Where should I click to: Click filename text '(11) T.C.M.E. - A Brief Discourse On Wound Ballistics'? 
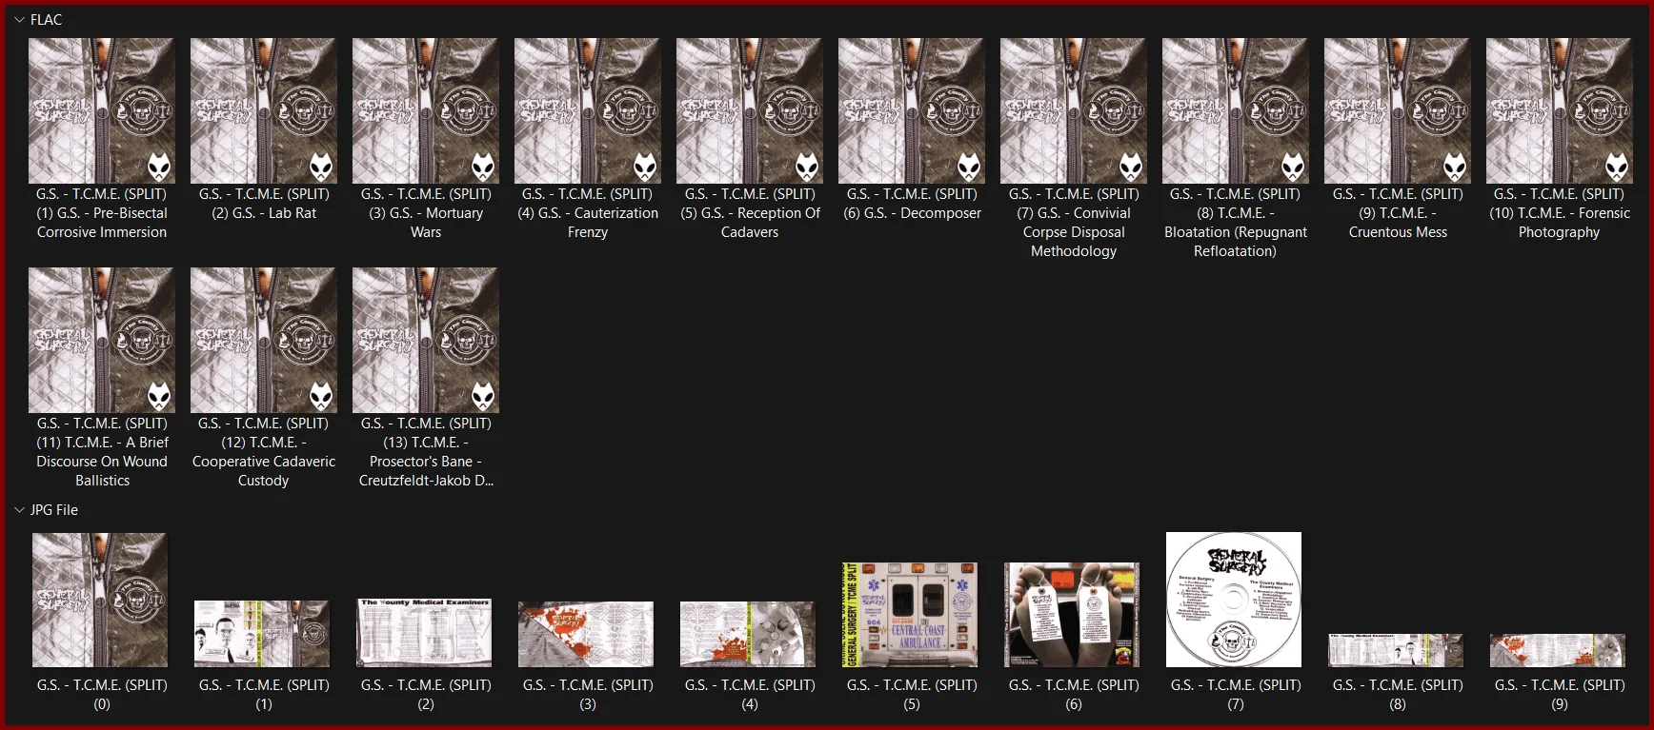(x=102, y=462)
